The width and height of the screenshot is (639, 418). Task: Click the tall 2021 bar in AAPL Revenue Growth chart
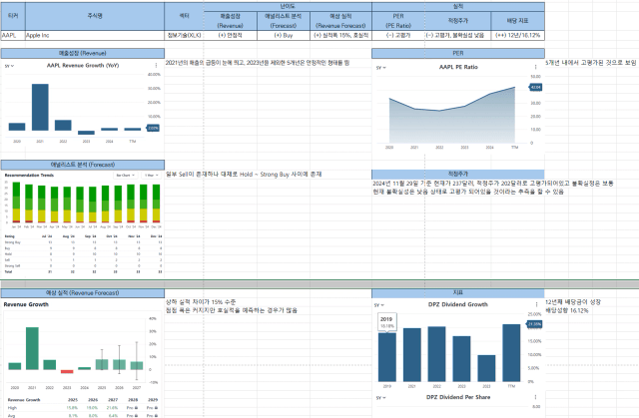(40, 107)
